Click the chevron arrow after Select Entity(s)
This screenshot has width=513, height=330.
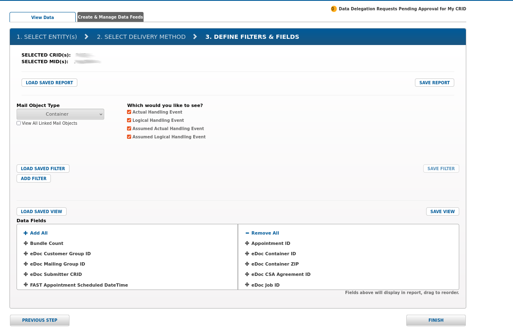(86, 37)
